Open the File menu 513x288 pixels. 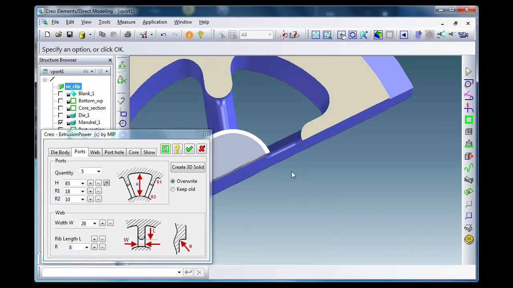55,22
